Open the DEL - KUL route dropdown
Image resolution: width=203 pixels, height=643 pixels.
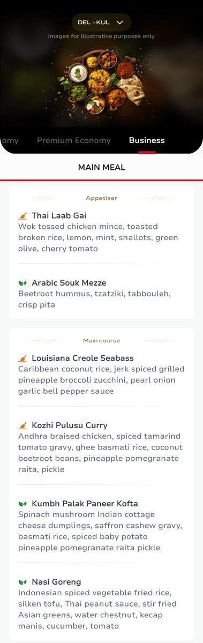pyautogui.click(x=101, y=23)
